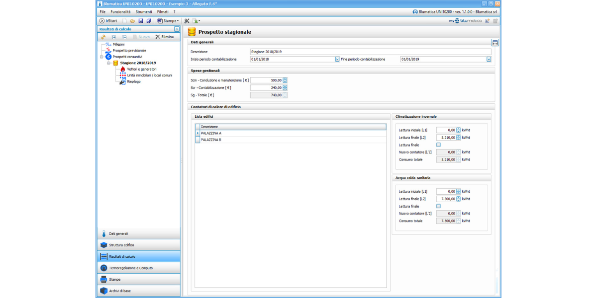Screen dimensions: 597x298
Task: Click the expand all plus icon
Action: pyautogui.click(x=114, y=37)
